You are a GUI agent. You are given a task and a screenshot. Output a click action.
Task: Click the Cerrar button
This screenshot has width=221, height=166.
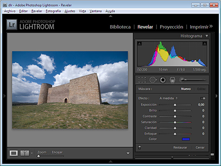pos(200,147)
